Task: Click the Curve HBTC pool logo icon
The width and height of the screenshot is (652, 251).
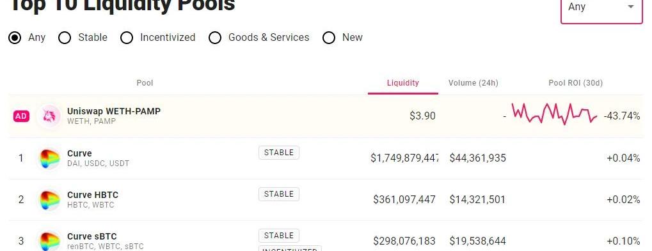Action: pos(49,199)
